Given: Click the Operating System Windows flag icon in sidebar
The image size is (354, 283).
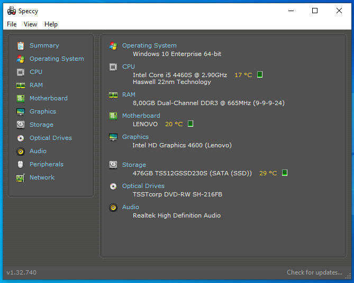Looking at the screenshot, I should pyautogui.click(x=21, y=59).
